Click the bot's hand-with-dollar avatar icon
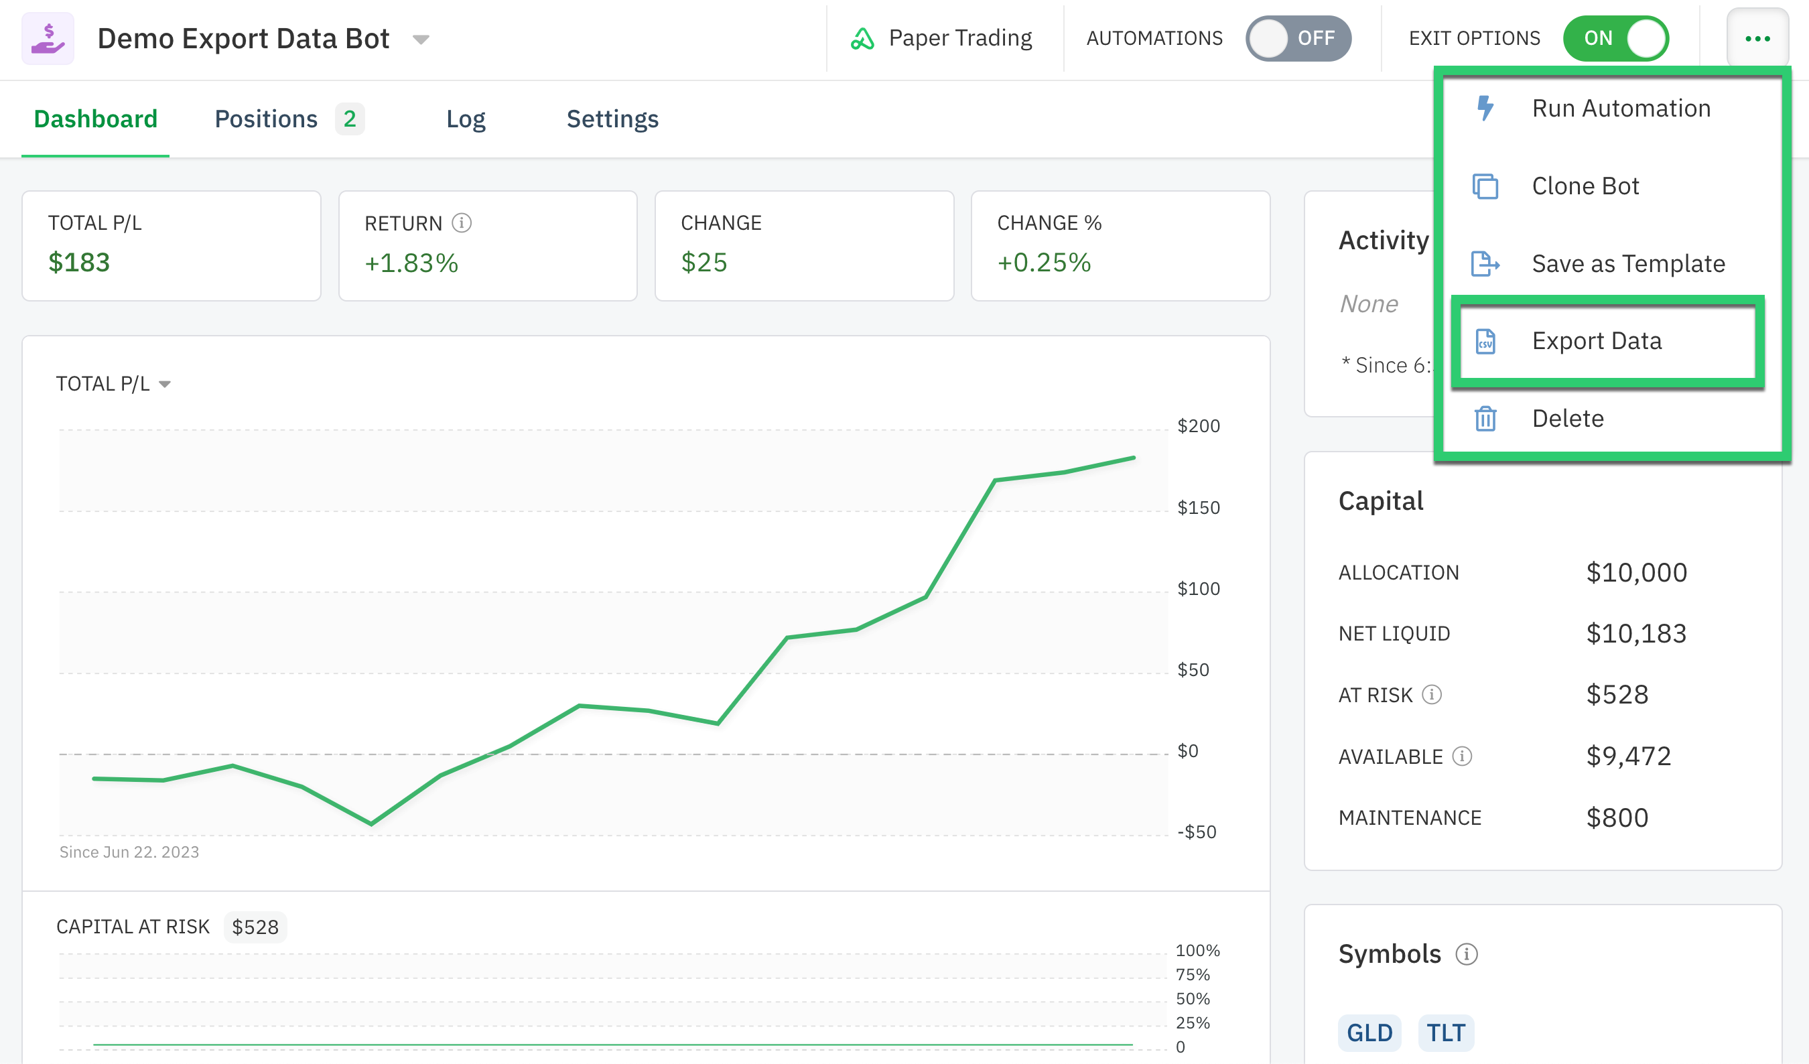This screenshot has height=1064, width=1809. point(48,39)
